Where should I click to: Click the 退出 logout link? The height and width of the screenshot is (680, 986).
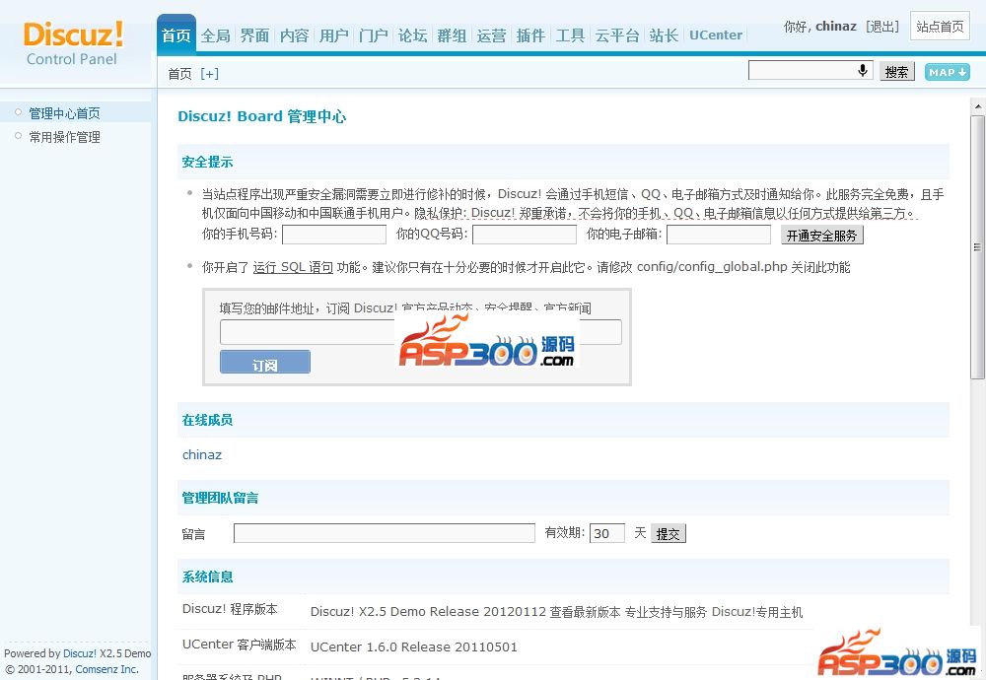[882, 27]
